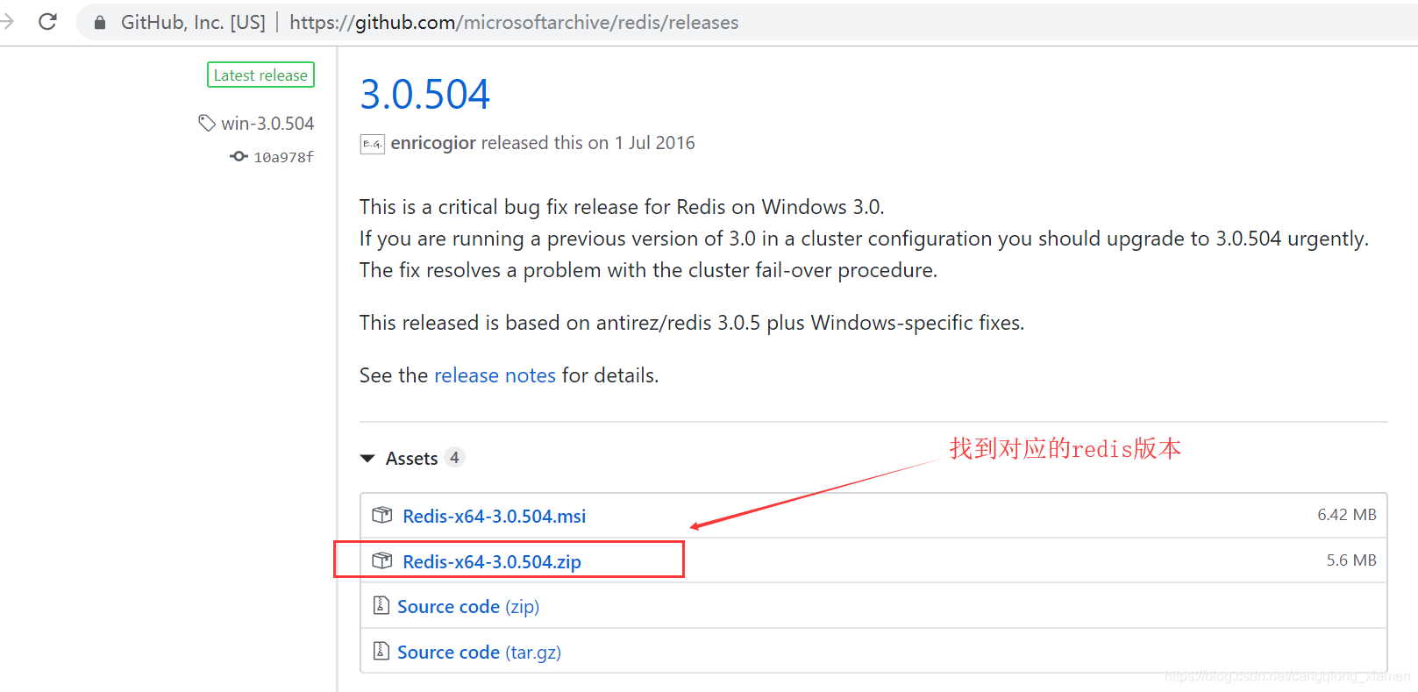Click the file icon for Source code (tar.gz)
1418x692 pixels.
click(x=381, y=651)
